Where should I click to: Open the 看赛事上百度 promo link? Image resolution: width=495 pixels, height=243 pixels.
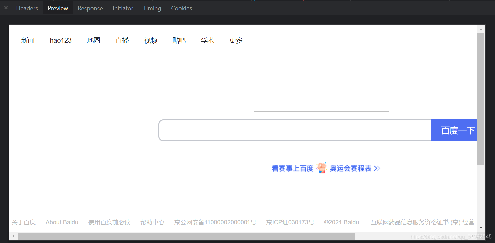tap(293, 168)
